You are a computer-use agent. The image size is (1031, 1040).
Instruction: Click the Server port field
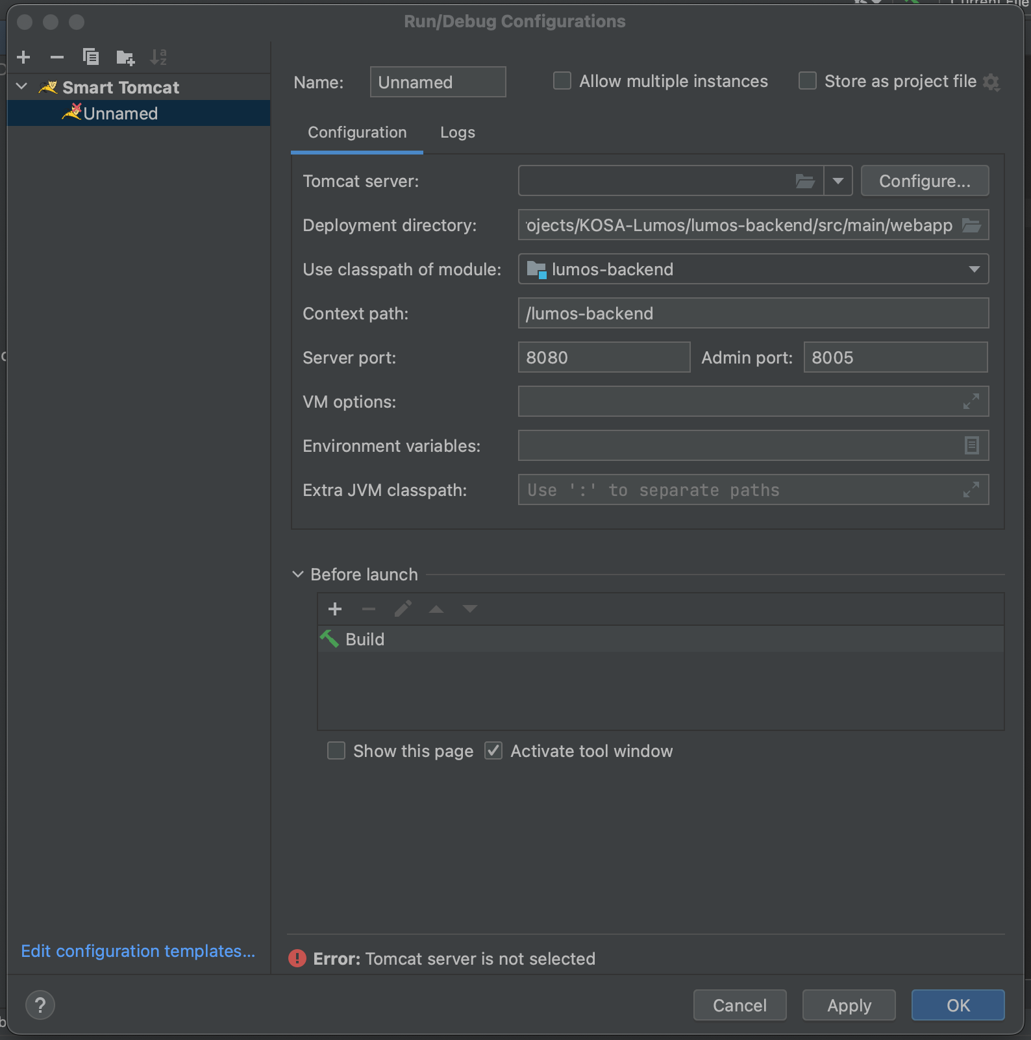click(x=604, y=358)
